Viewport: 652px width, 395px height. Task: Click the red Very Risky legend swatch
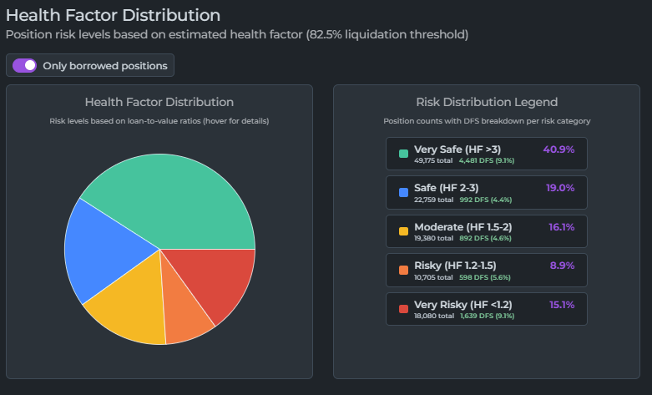pyautogui.click(x=403, y=309)
